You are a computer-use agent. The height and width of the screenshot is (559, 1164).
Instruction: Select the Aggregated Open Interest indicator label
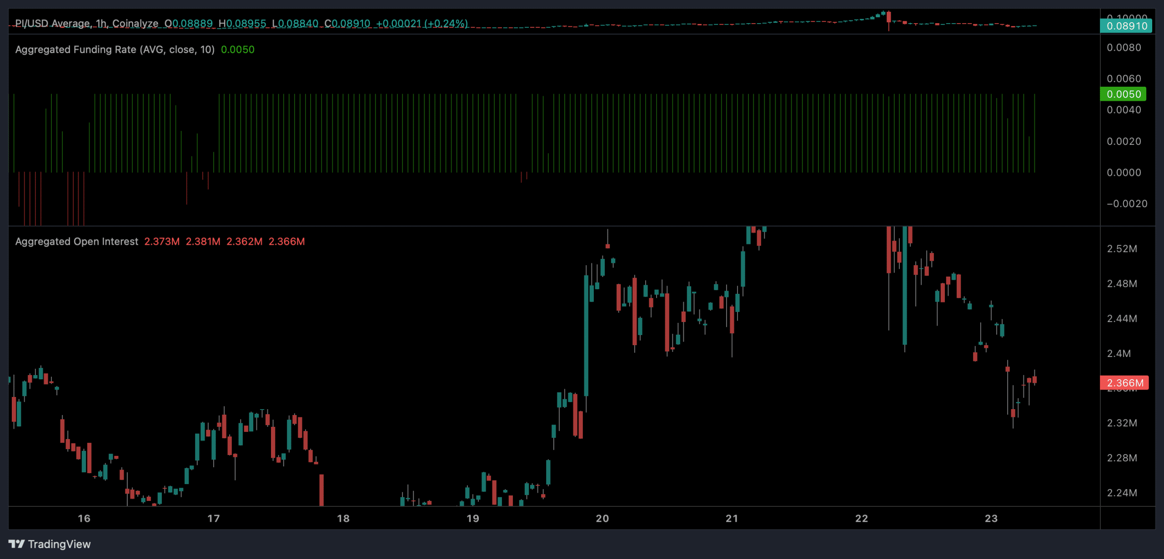(x=76, y=242)
